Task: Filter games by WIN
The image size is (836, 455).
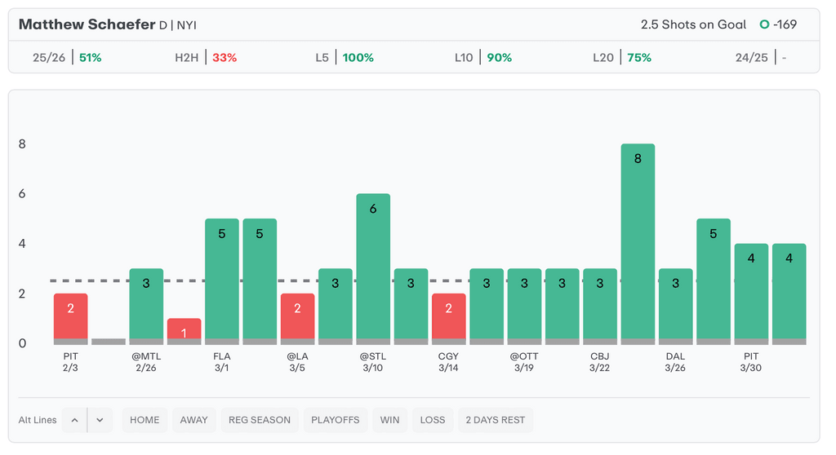Action: pyautogui.click(x=389, y=420)
